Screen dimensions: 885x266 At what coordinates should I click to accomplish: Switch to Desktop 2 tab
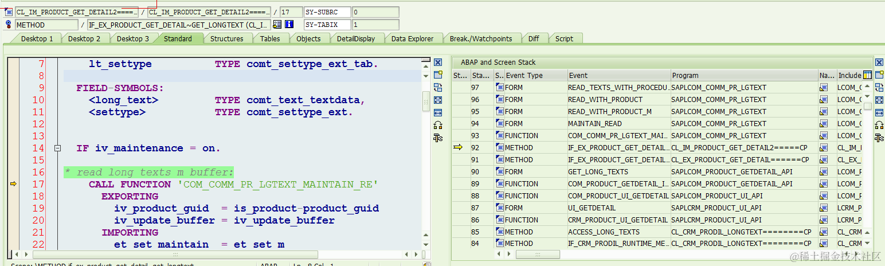pos(84,38)
